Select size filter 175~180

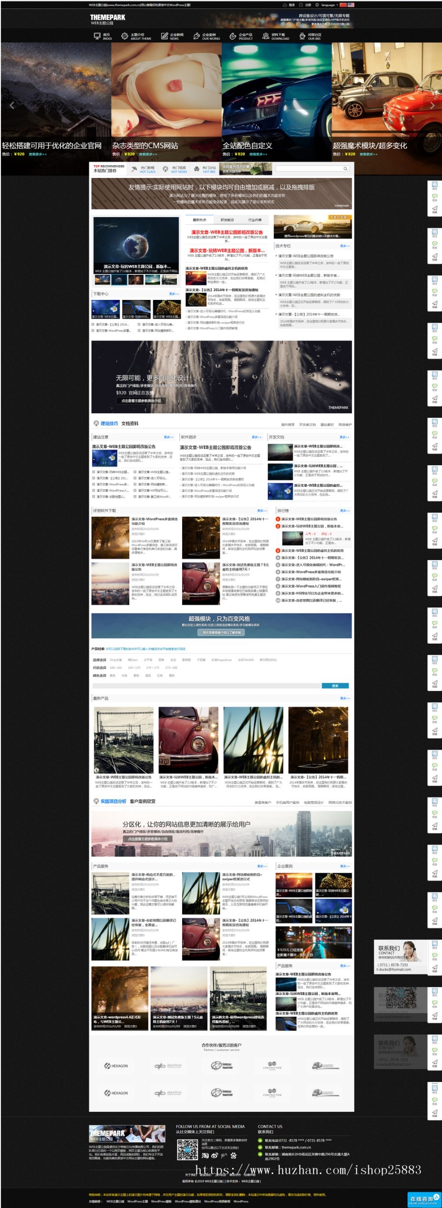point(171,668)
